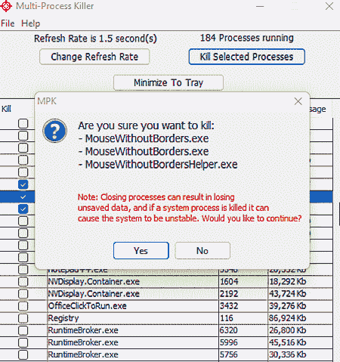Click Kill Selected Processes button
Screen dimensions: 340x362
(247, 57)
